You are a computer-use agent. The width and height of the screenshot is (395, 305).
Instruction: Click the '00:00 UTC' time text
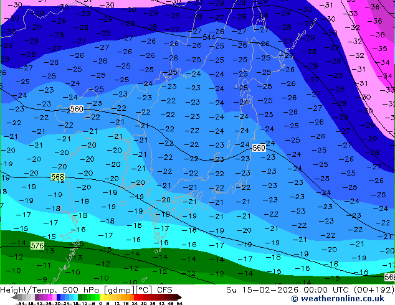pyautogui.click(x=327, y=289)
